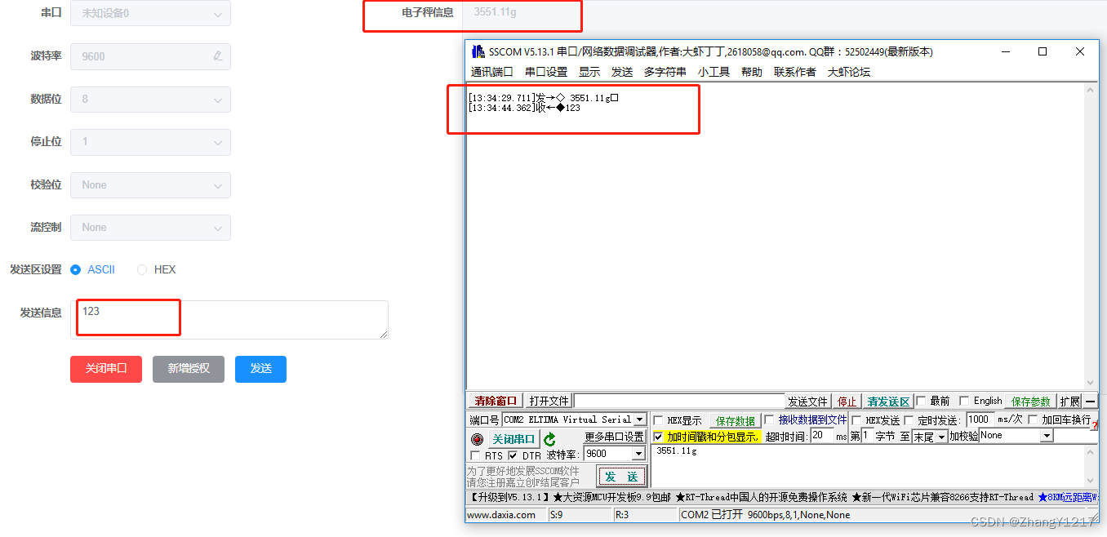This screenshot has width=1107, height=537.
Task: Toggle the 接收数据到文件 checkbox
Action: pyautogui.click(x=769, y=419)
